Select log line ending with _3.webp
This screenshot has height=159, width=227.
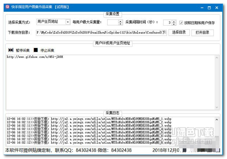pyautogui.click(x=89, y=126)
